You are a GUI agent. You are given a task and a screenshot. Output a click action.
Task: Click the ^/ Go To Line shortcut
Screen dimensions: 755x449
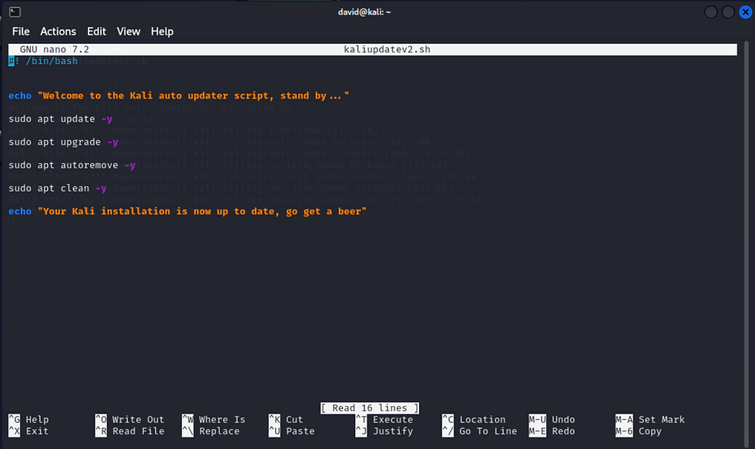479,431
